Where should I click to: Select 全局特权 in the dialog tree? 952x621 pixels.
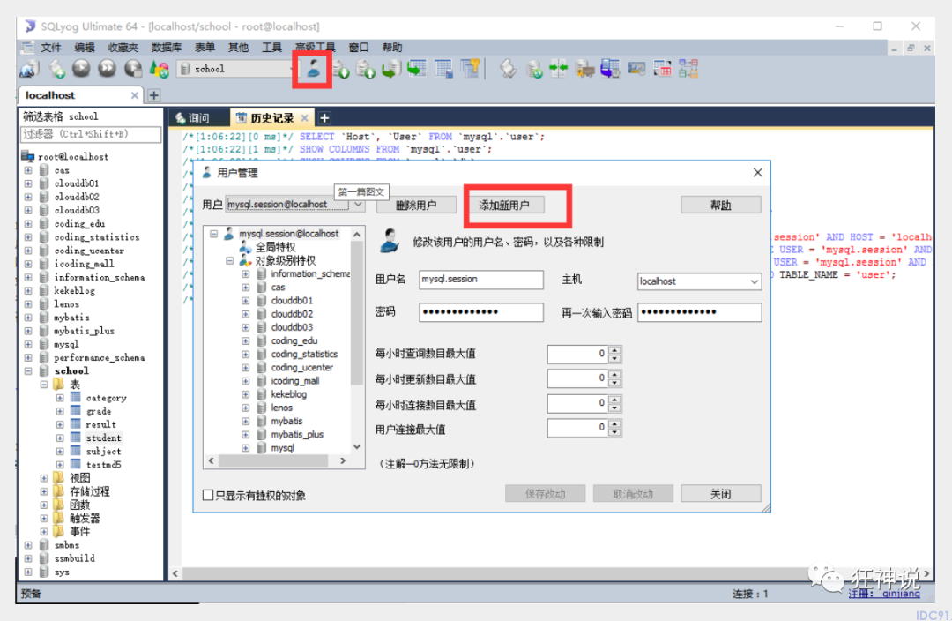pos(275,247)
